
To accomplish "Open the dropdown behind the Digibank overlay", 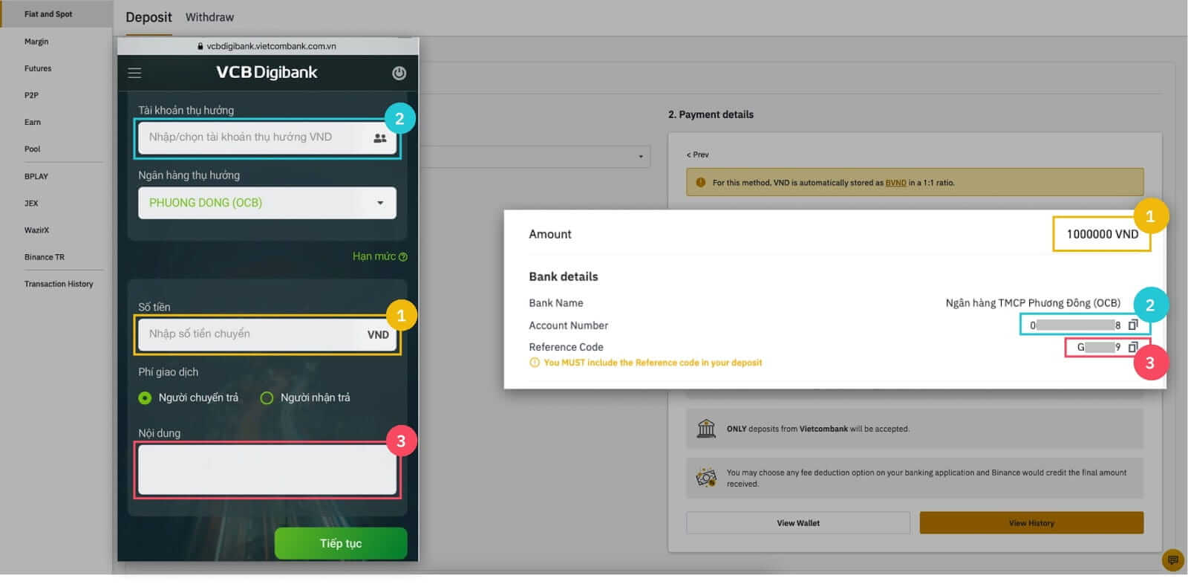I will click(x=535, y=157).
